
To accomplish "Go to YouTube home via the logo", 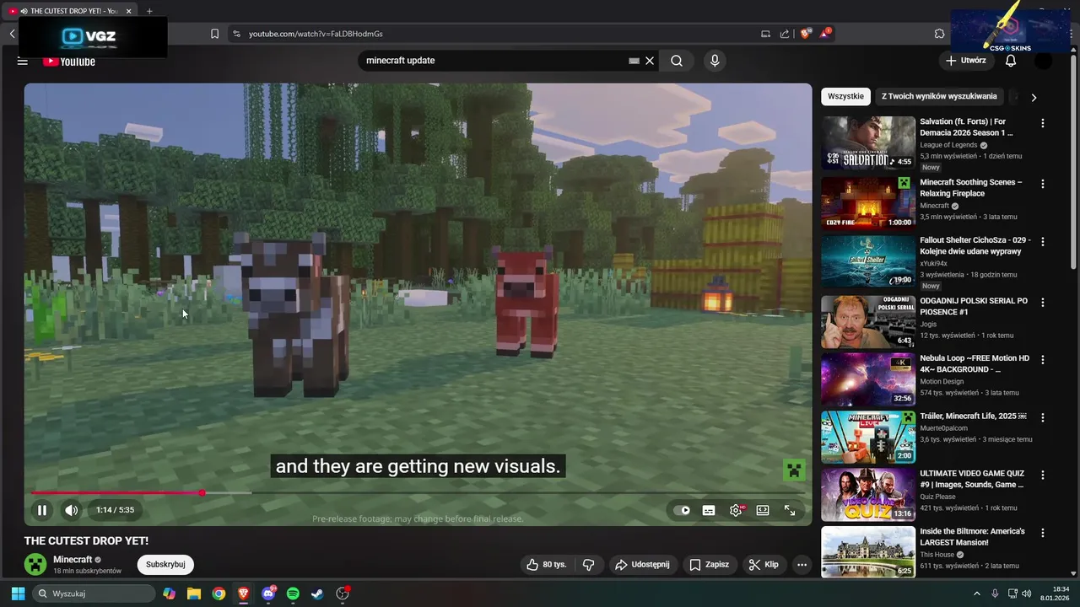I will pos(69,62).
